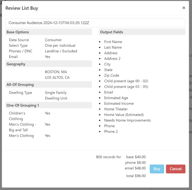Click the LOS ALTOS, CA geography entry
Viewport: 192px width, 190px height.
[57, 77]
